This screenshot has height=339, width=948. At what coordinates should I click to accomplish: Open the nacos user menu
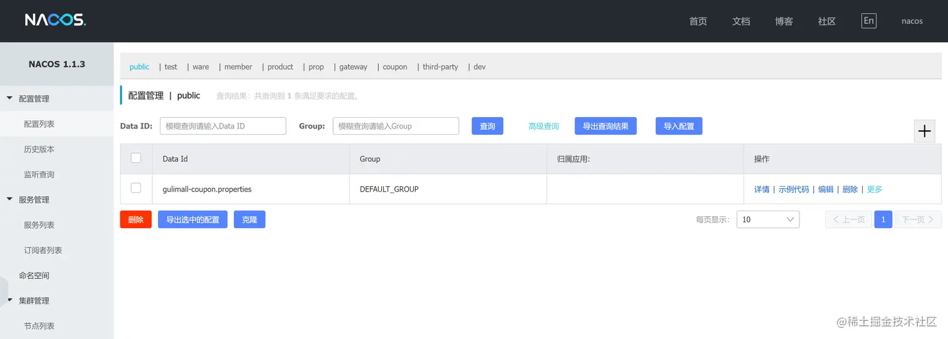(x=912, y=21)
